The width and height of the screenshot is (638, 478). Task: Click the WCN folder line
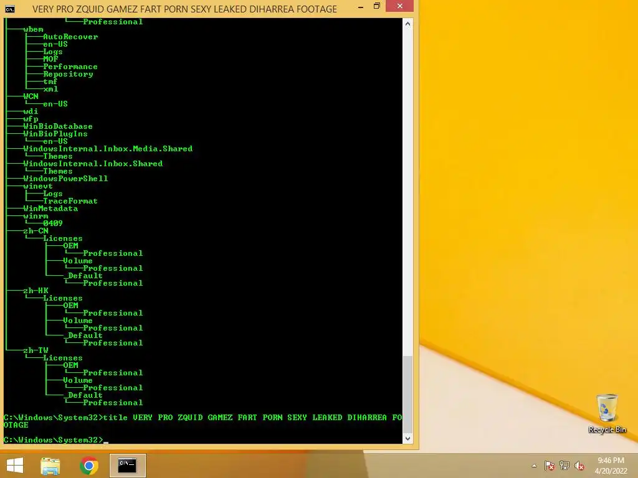31,96
